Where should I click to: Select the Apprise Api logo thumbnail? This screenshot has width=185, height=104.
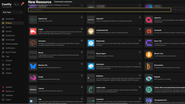coord(33,20)
